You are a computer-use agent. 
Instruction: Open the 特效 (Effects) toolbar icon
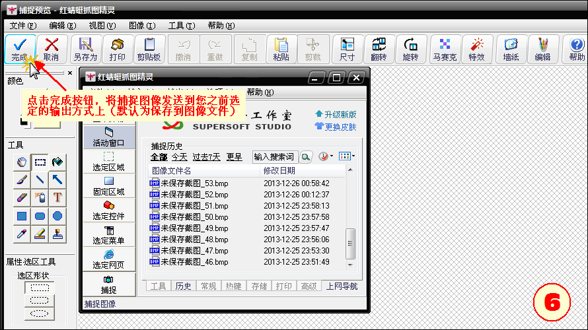(x=476, y=49)
